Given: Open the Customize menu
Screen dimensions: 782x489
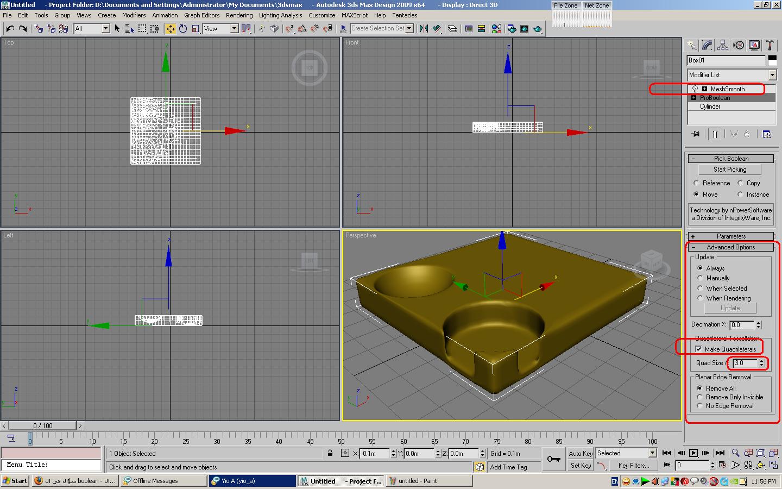Looking at the screenshot, I should tap(321, 15).
